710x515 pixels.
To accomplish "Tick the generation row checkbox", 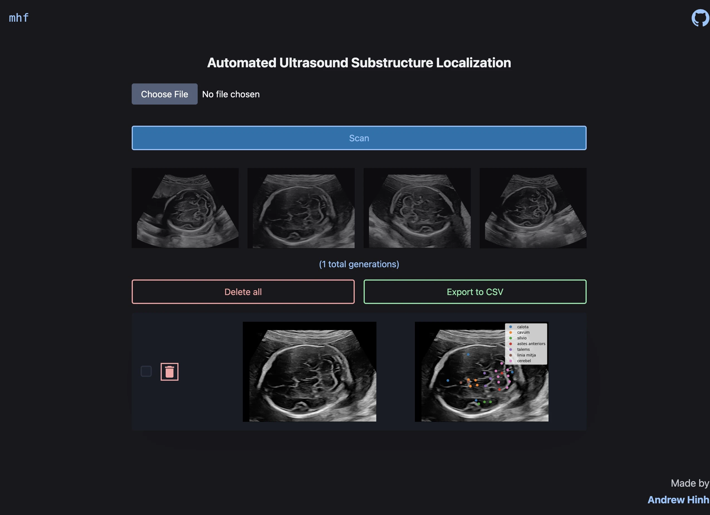I will pos(146,371).
